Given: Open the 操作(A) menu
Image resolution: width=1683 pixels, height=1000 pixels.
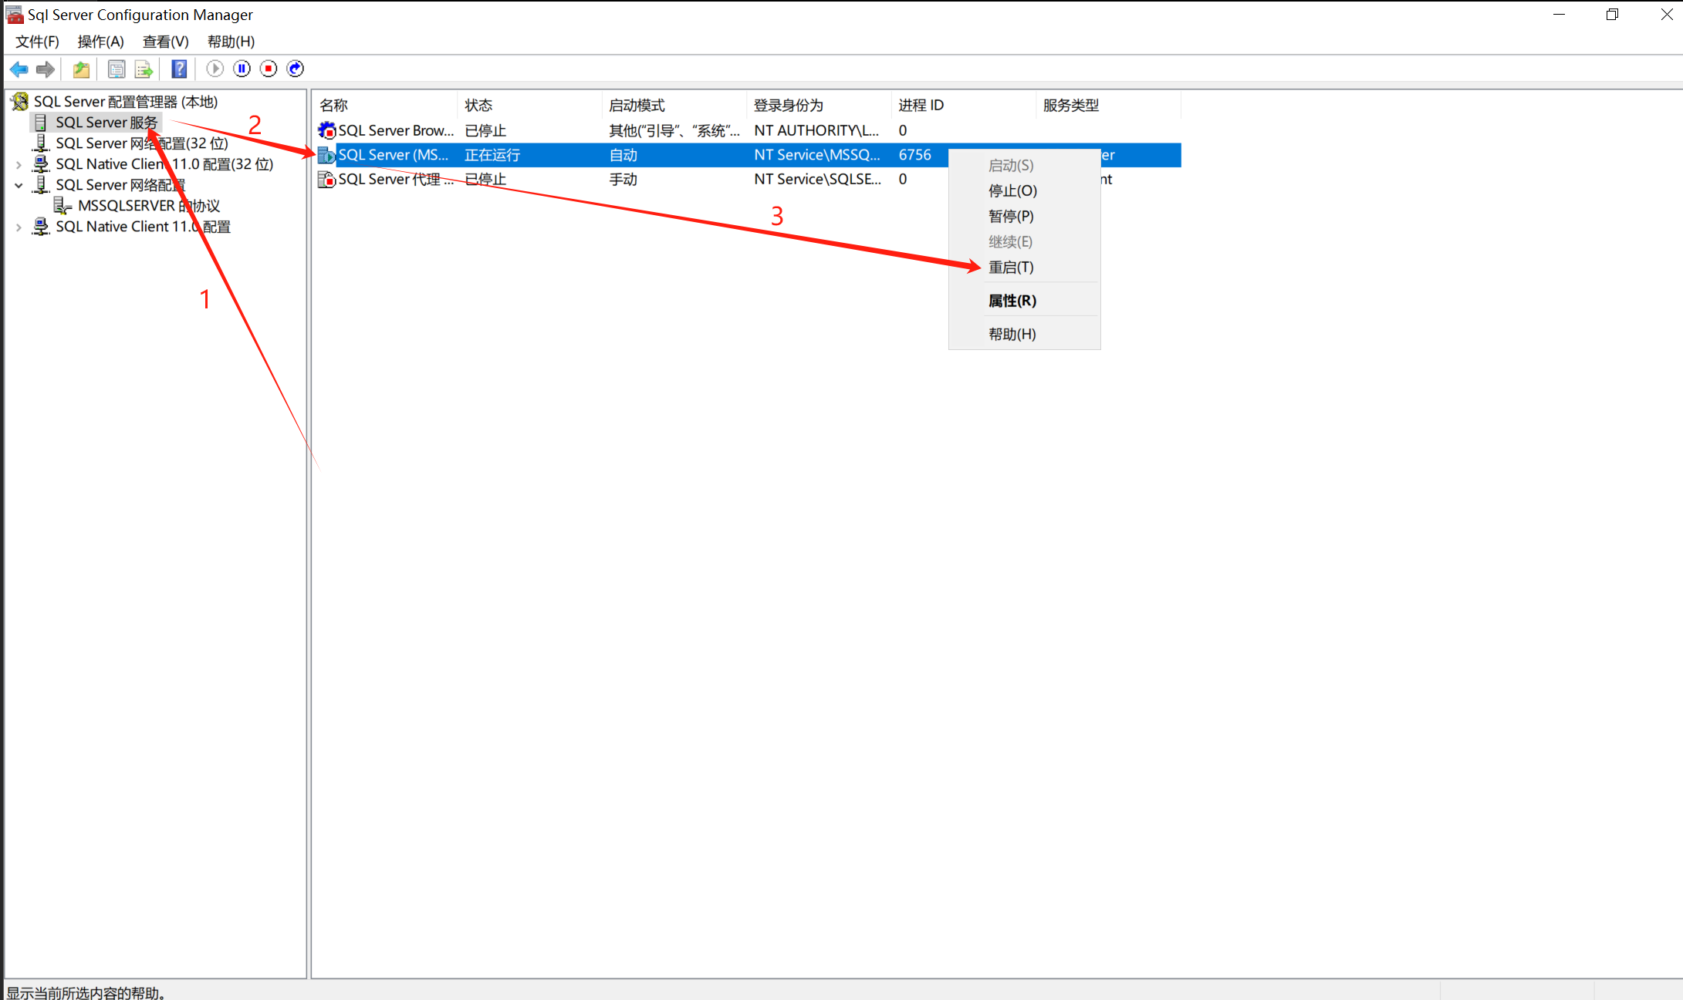Looking at the screenshot, I should [x=100, y=42].
